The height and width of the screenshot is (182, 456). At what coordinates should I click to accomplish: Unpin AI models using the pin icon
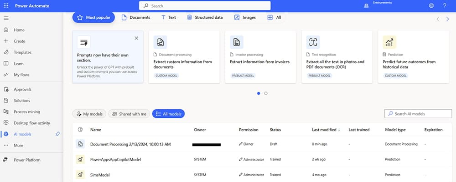click(x=57, y=134)
